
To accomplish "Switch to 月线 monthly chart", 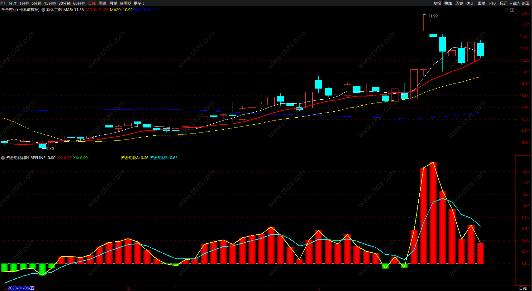I will [113, 3].
